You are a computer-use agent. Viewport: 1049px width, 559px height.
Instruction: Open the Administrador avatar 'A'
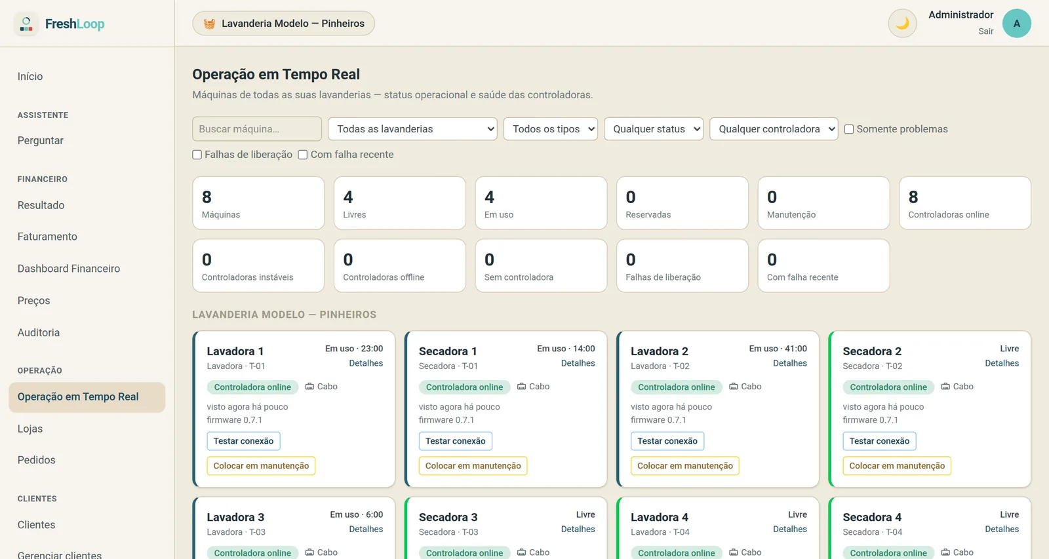[1017, 24]
